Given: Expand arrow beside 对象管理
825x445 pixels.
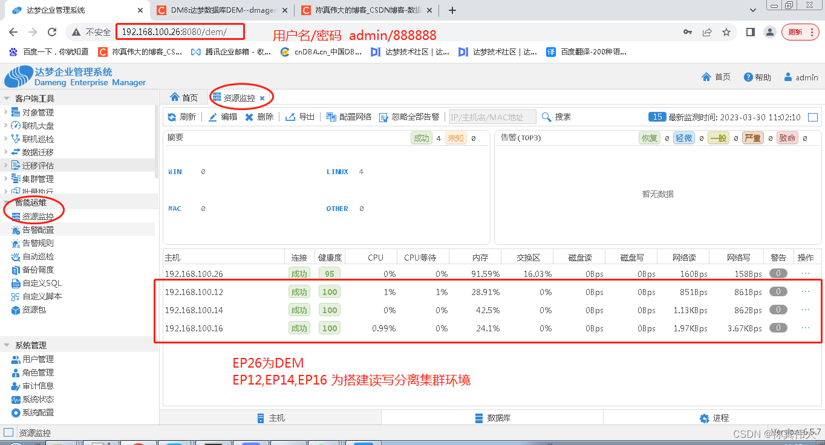Looking at the screenshot, I should pyautogui.click(x=6, y=112).
